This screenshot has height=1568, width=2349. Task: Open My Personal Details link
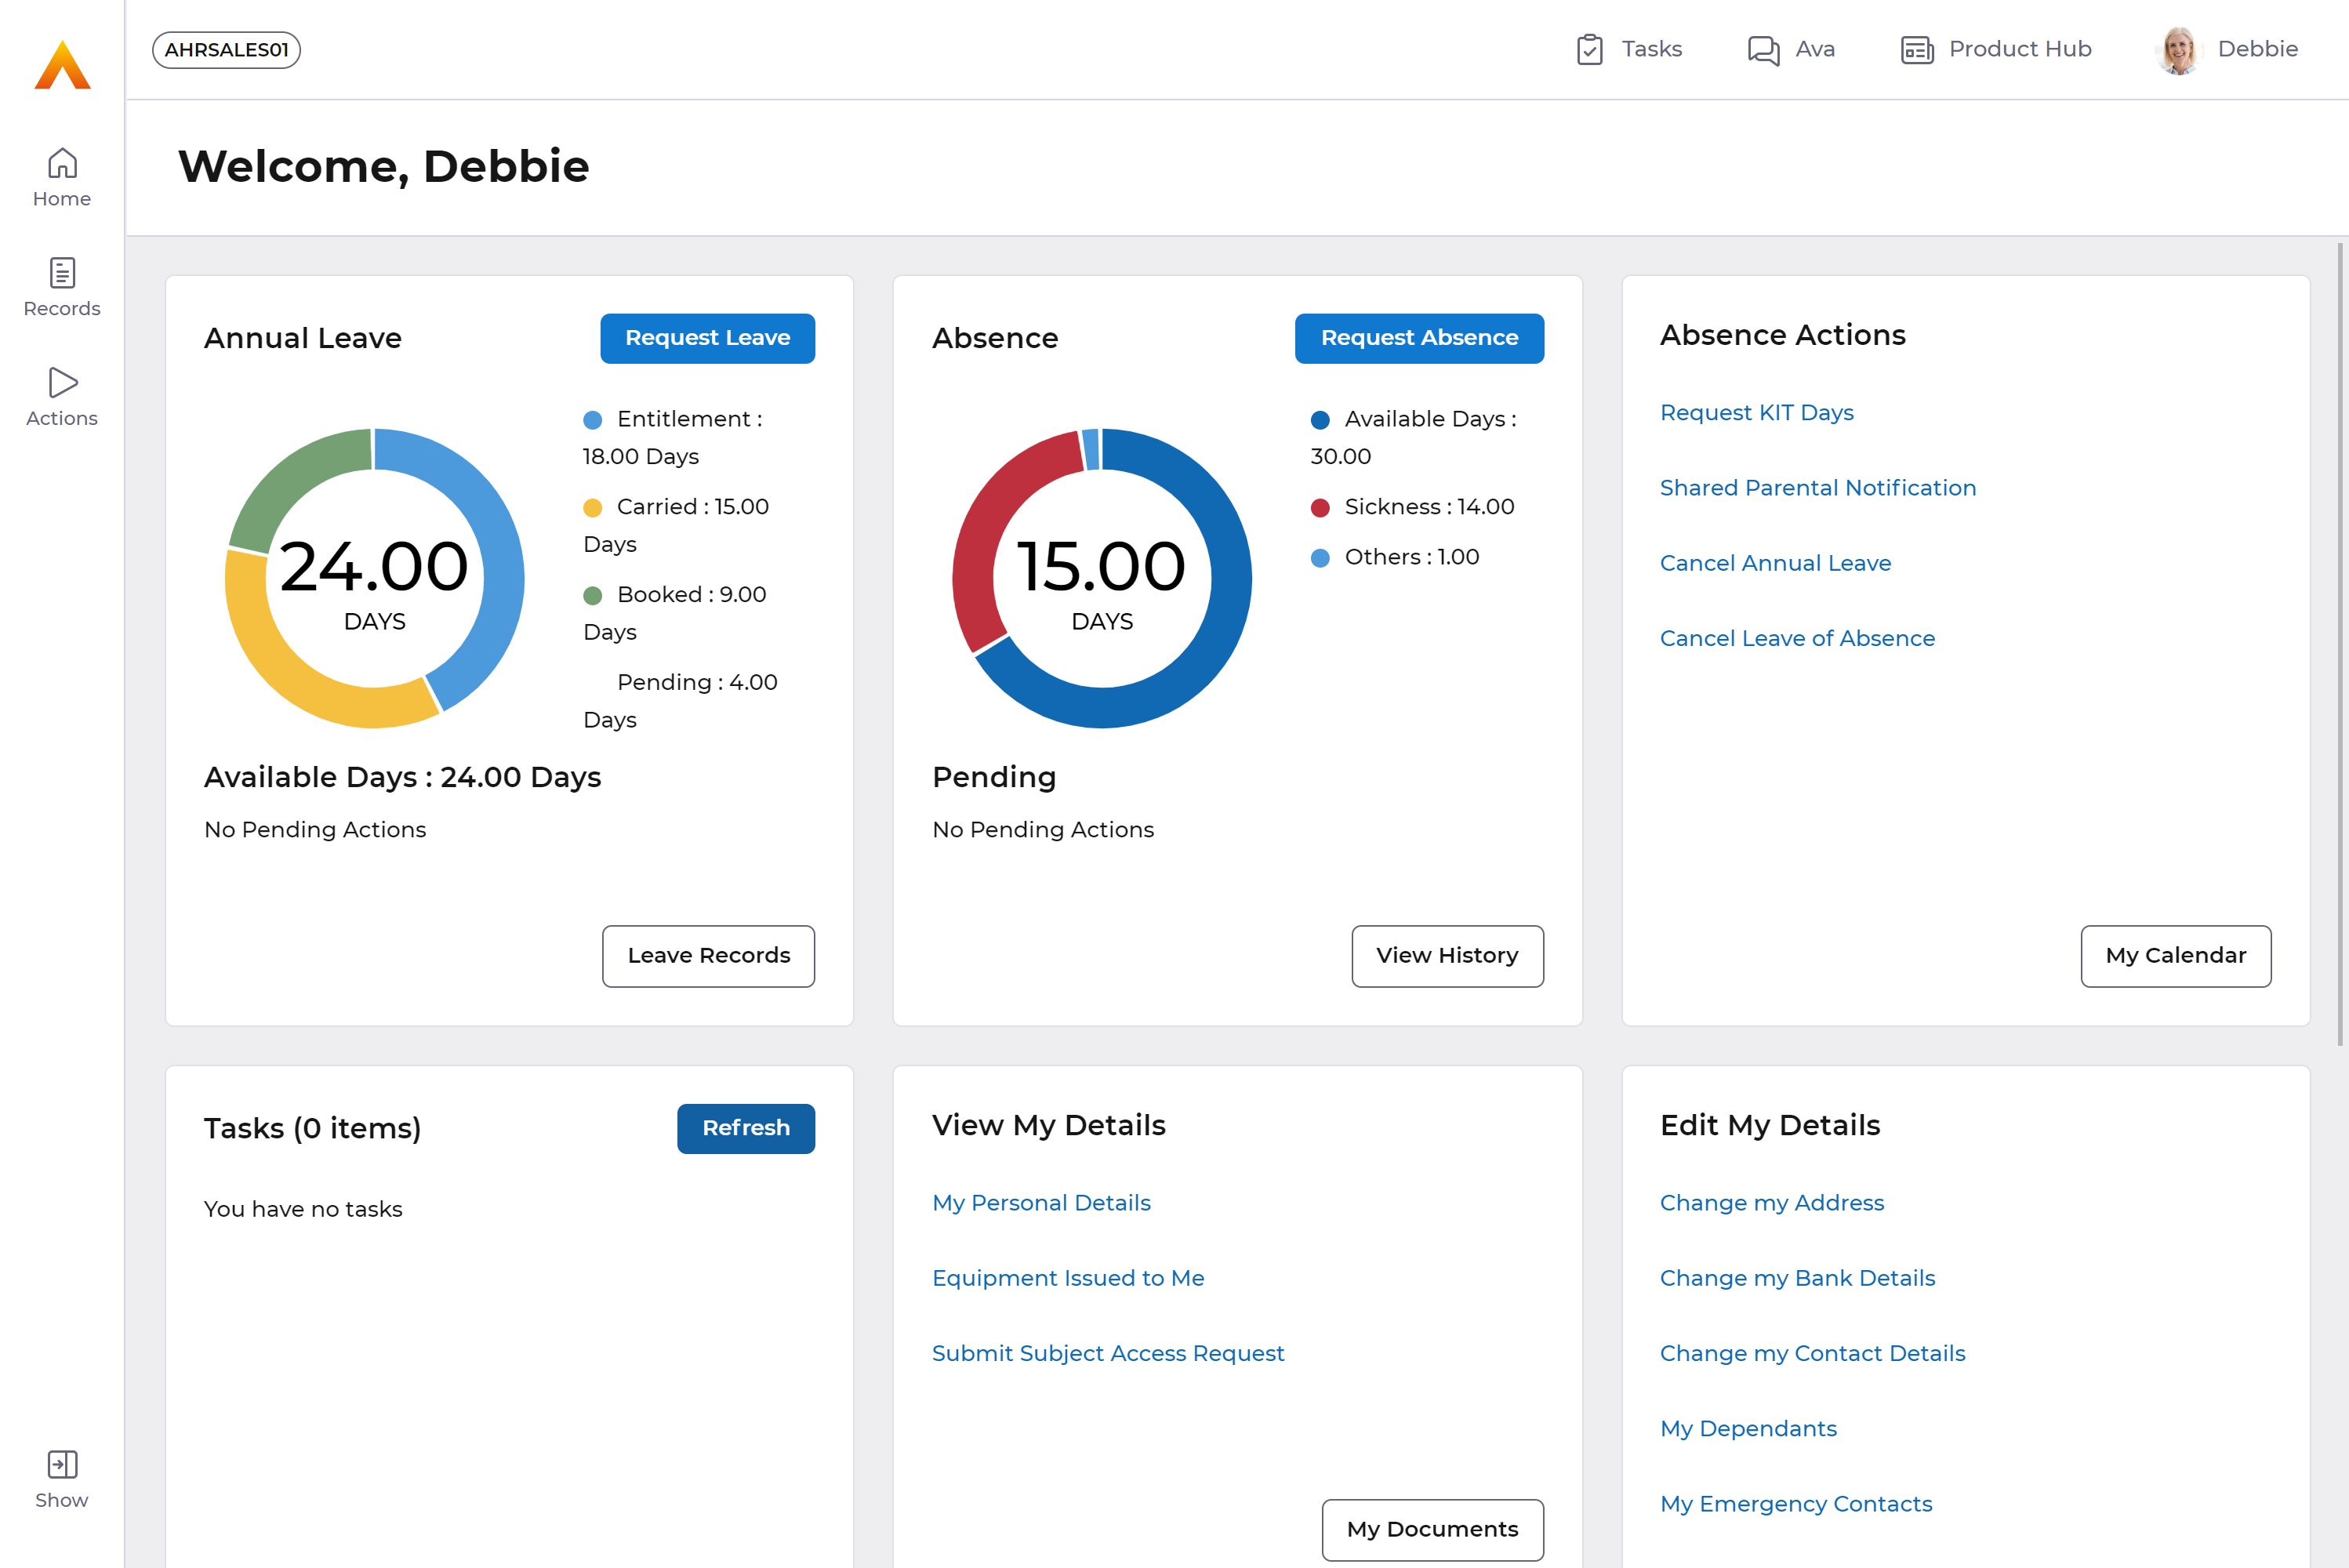pyautogui.click(x=1041, y=1203)
